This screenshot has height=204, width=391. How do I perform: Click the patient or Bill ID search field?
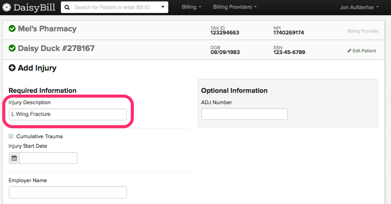click(x=115, y=7)
